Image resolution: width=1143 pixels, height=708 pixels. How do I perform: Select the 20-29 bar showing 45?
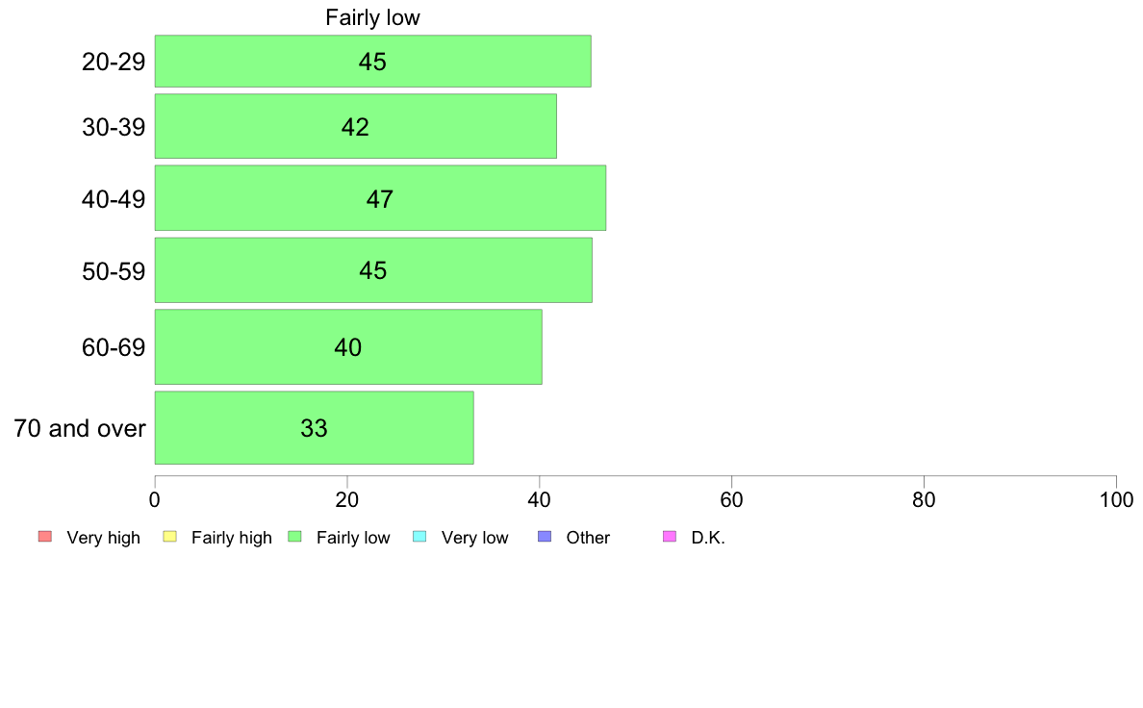[372, 62]
